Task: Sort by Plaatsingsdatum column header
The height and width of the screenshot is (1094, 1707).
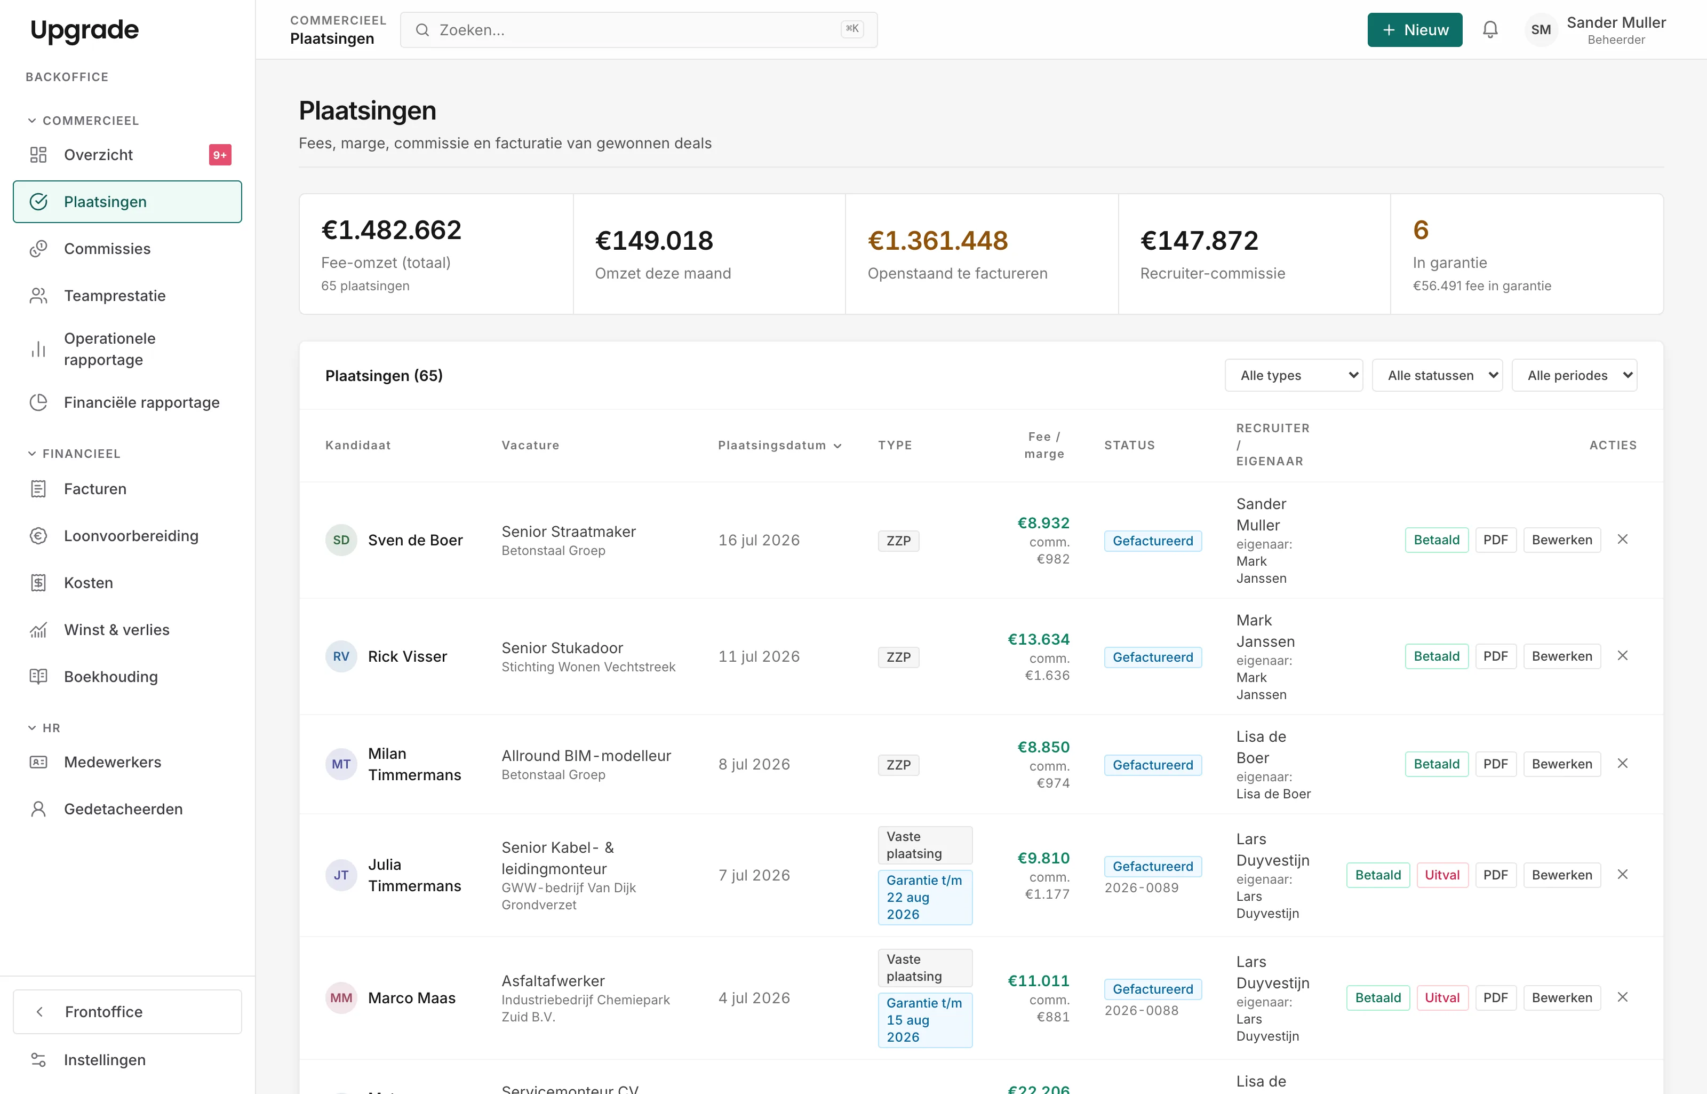Action: 780,446
